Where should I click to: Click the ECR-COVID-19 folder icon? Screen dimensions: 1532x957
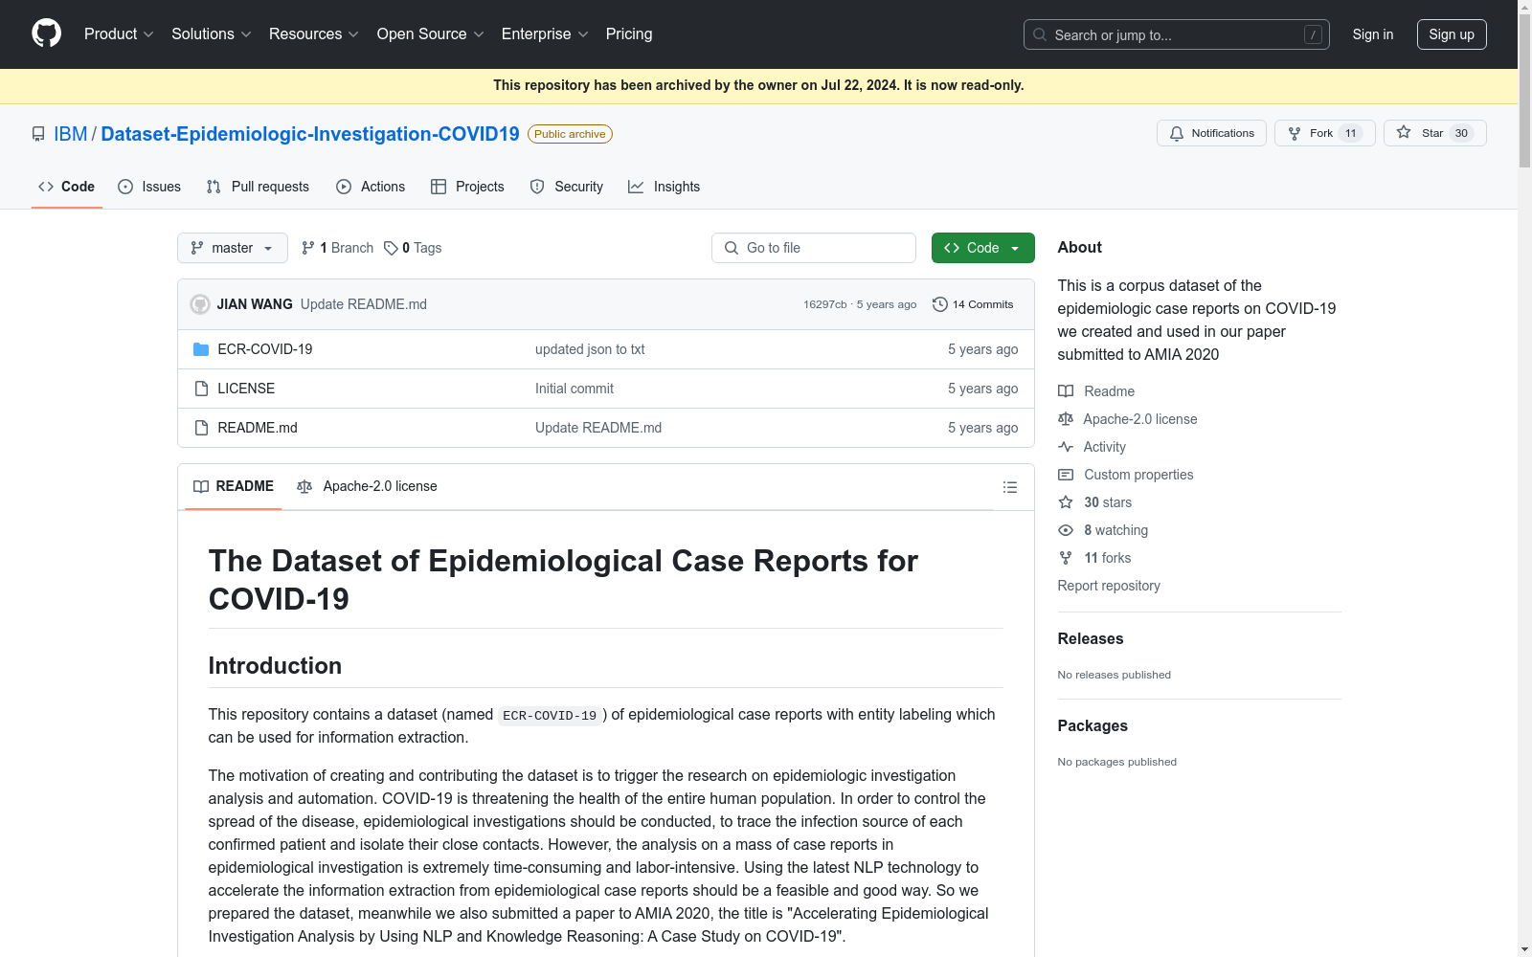coord(201,349)
